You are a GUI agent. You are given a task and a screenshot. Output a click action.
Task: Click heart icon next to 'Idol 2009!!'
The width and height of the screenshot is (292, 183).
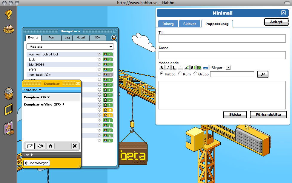click(x=99, y=65)
